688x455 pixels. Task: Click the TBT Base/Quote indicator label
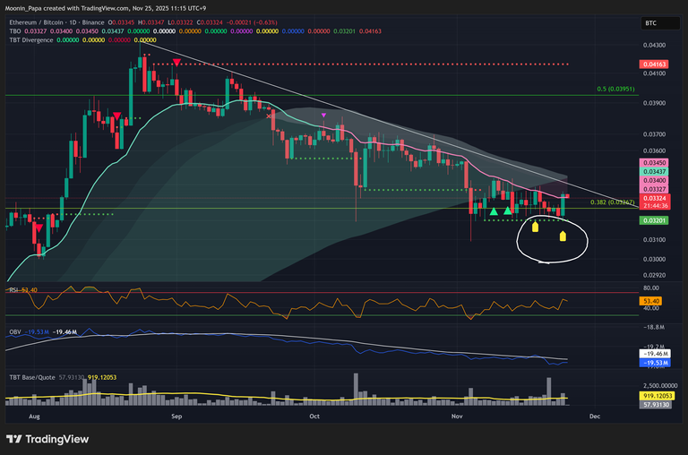tap(33, 379)
